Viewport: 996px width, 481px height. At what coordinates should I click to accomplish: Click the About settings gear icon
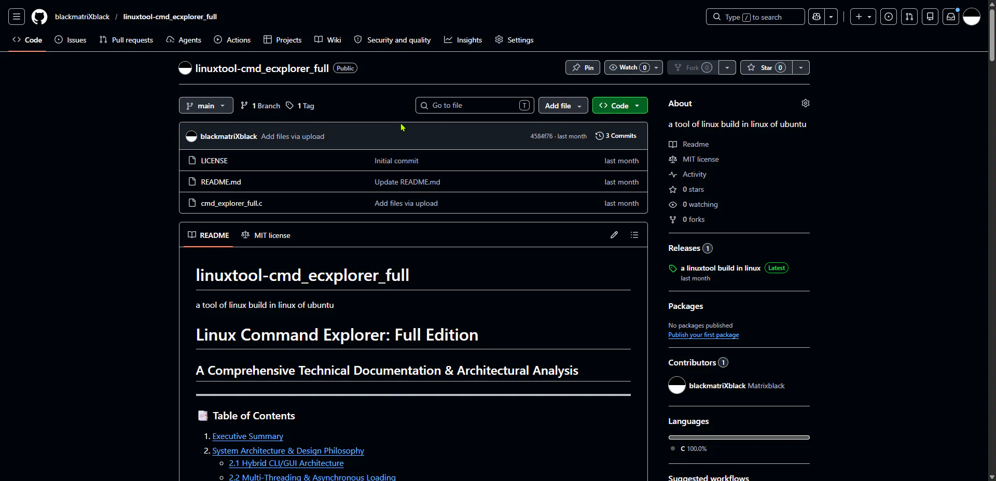click(806, 103)
